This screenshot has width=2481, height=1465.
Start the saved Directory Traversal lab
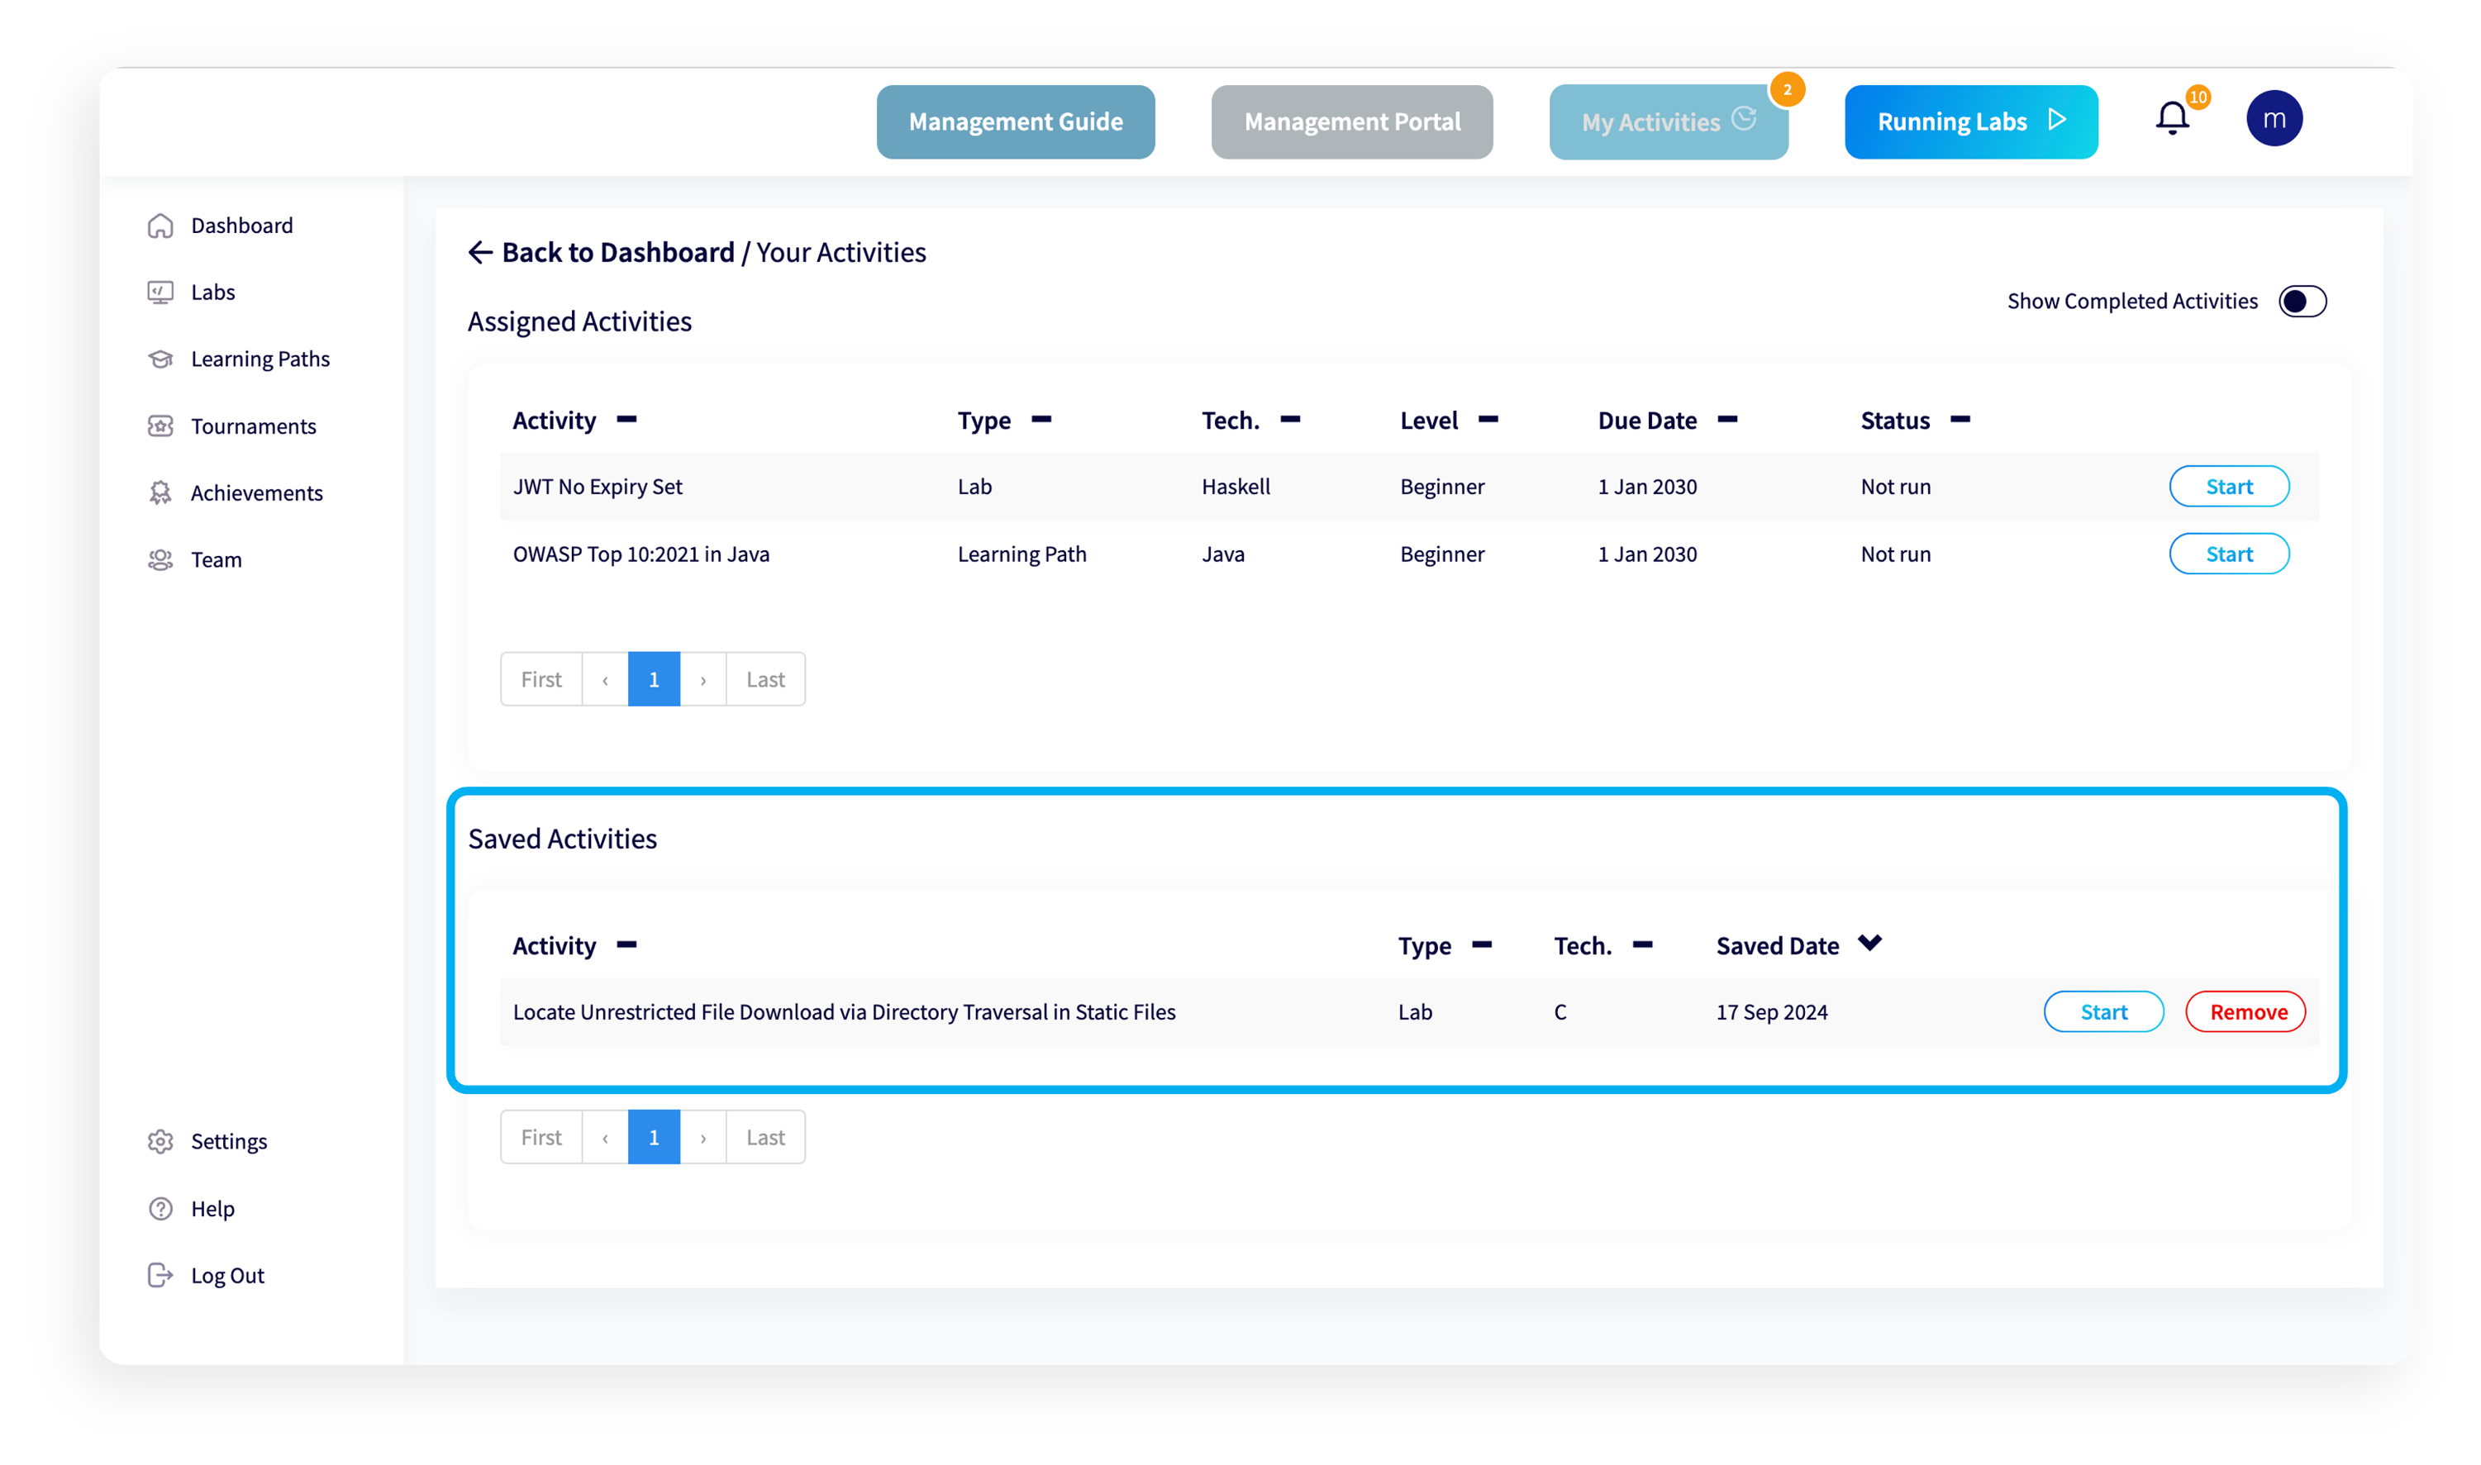2102,1012
